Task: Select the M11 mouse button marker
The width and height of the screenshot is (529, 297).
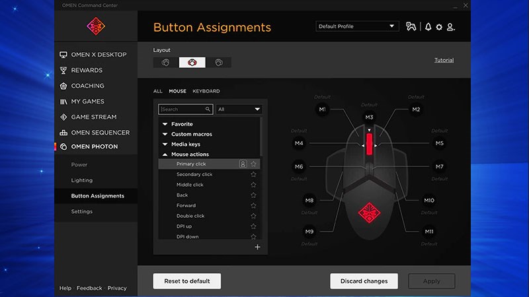Action: pos(429,232)
